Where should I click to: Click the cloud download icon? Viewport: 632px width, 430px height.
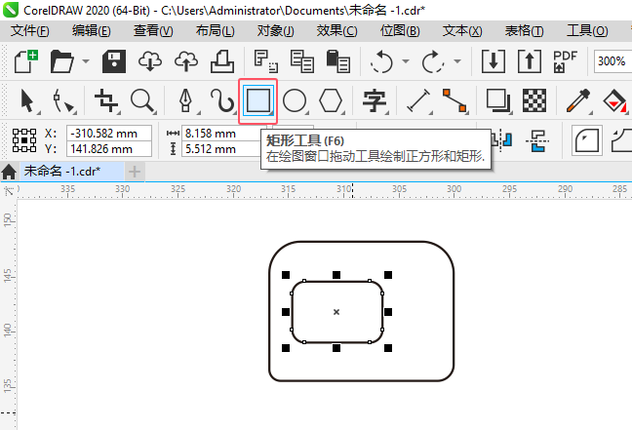pyautogui.click(x=150, y=61)
